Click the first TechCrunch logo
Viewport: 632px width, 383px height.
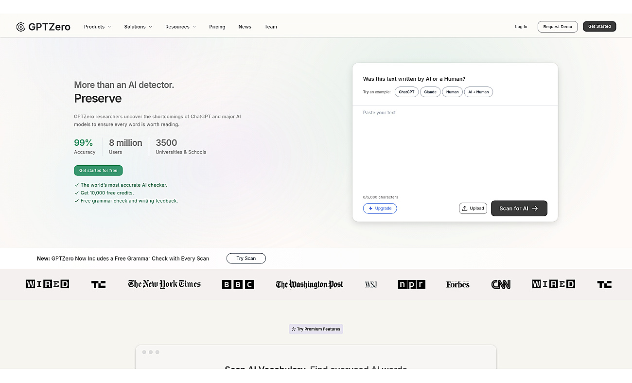coord(99,284)
